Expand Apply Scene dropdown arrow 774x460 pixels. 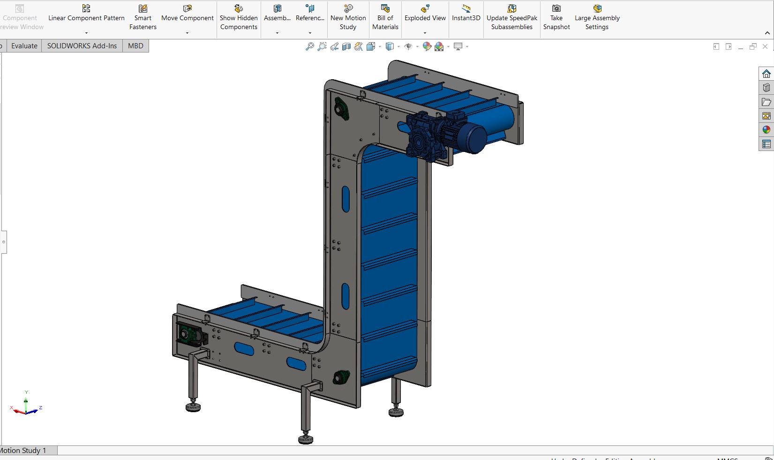point(448,47)
